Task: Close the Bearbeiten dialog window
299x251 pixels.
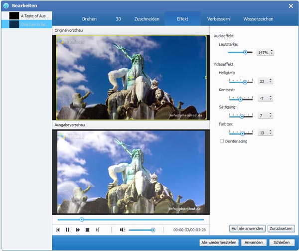Action: point(291,6)
